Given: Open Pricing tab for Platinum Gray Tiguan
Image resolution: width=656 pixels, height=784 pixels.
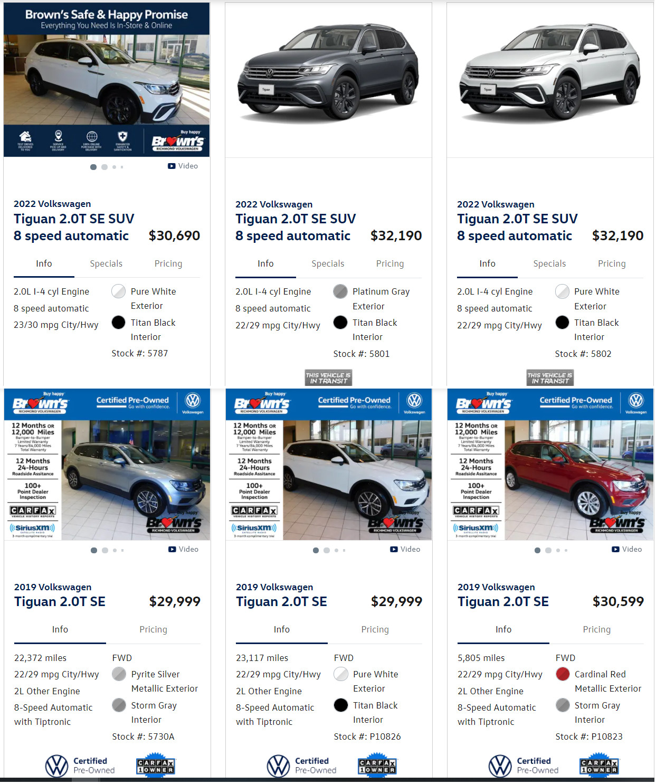Looking at the screenshot, I should coord(390,263).
